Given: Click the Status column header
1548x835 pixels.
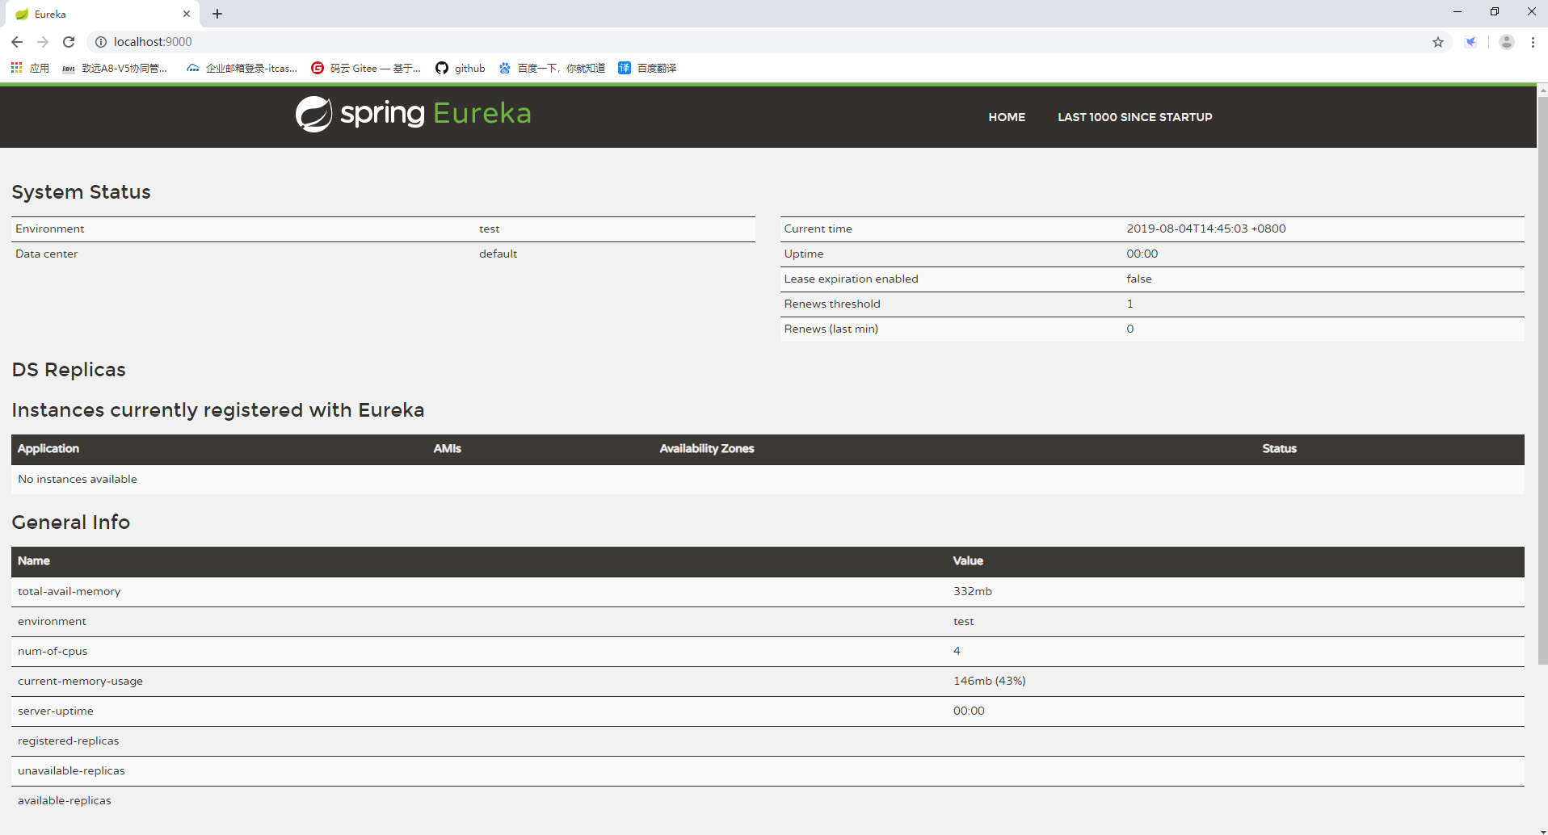Looking at the screenshot, I should (x=1280, y=449).
